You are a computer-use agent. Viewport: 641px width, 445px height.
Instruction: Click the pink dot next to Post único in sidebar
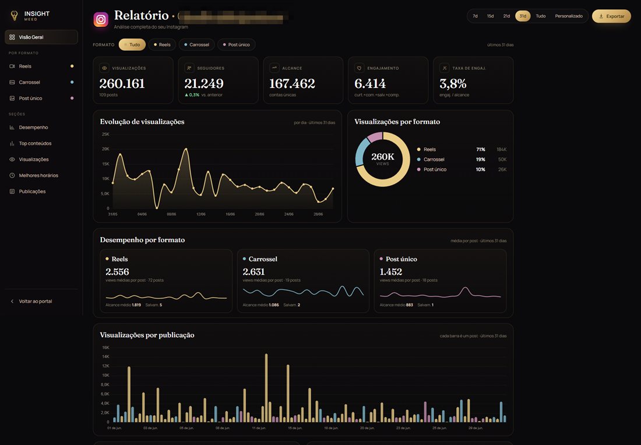coord(72,98)
